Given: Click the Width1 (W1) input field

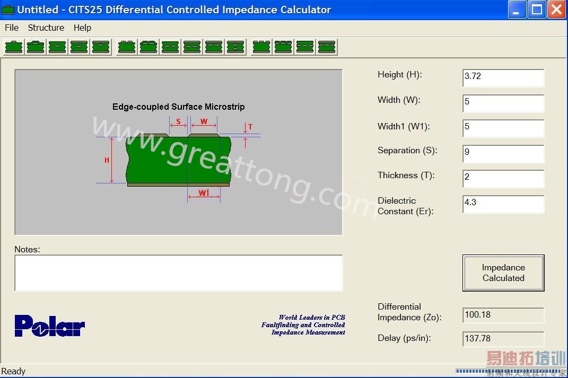Looking at the screenshot, I should (x=503, y=128).
